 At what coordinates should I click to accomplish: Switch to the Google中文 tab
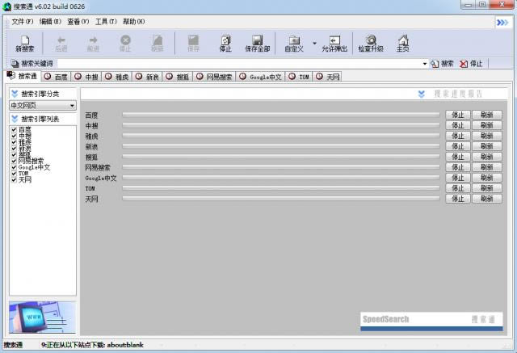pos(260,77)
